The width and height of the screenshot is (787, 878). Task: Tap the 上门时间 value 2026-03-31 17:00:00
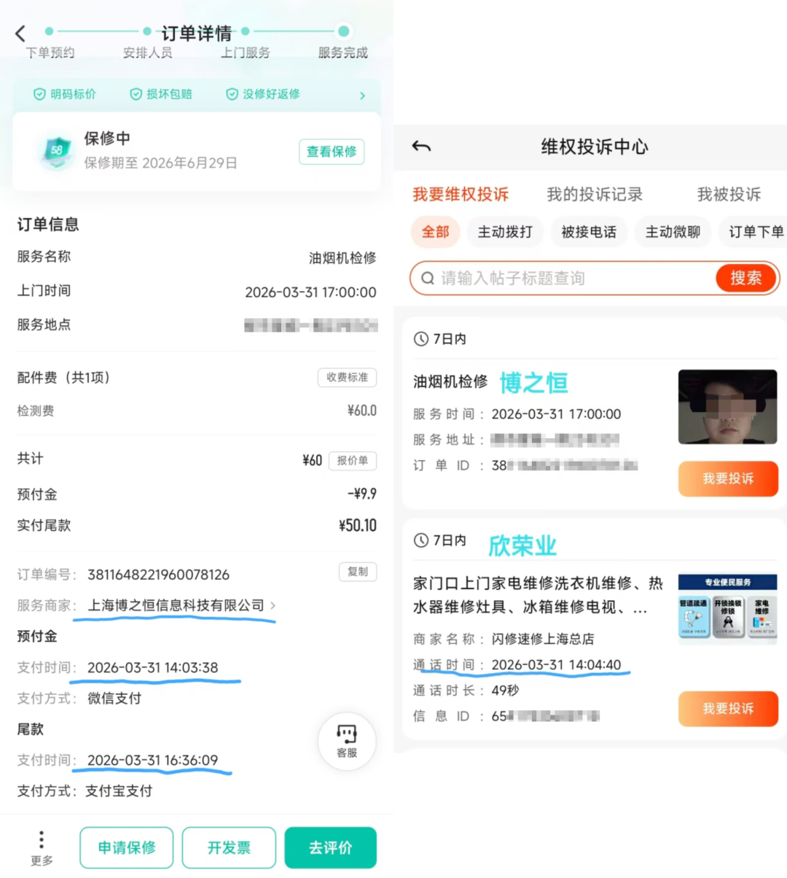[x=310, y=292]
